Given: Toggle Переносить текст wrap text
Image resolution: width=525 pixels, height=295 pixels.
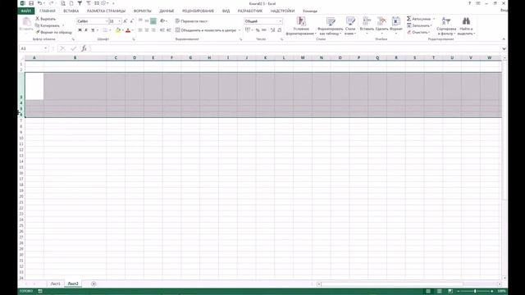Looking at the screenshot, I should (191, 21).
